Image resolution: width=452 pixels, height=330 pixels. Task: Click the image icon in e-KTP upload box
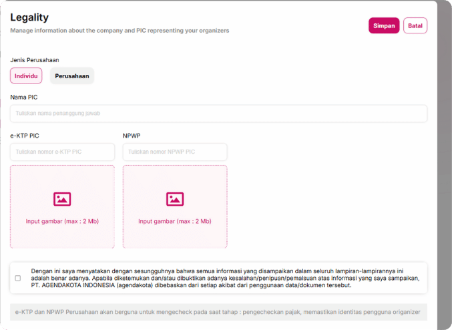[x=62, y=198]
